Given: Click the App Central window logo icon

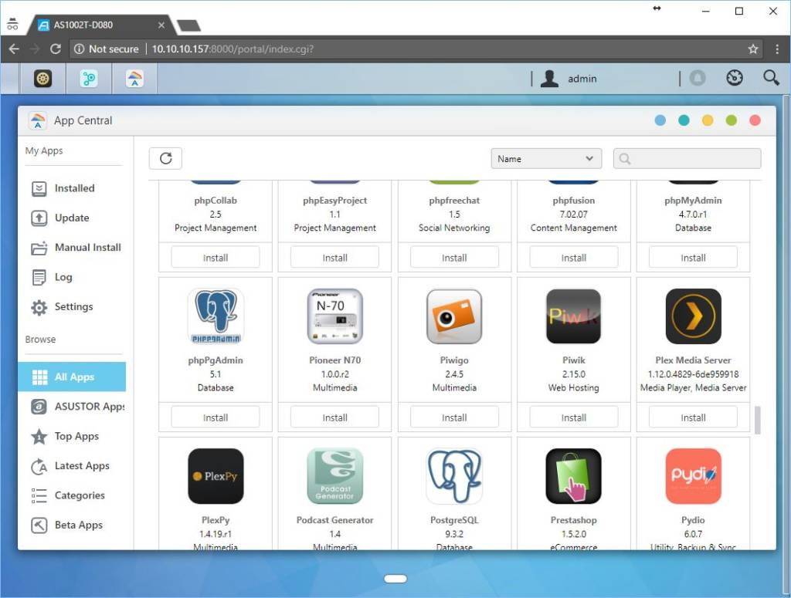Looking at the screenshot, I should tap(38, 120).
